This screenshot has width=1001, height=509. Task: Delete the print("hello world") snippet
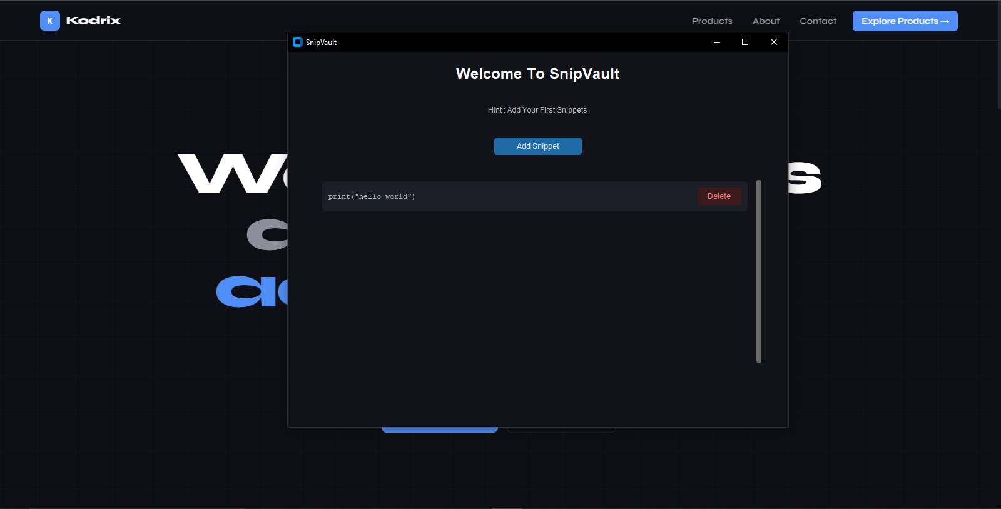[719, 196]
